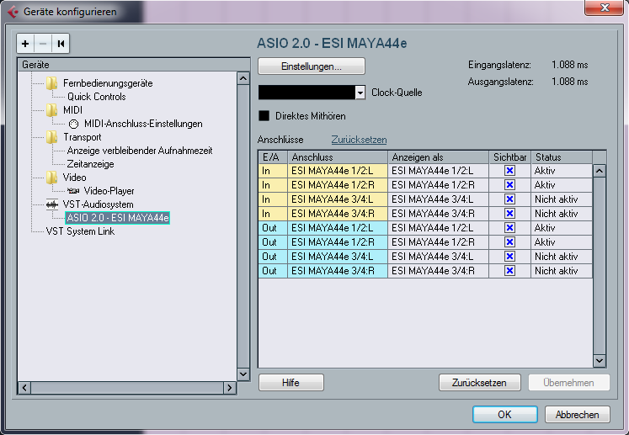Select Fernbedienungsgeräte in device tree
The width and height of the screenshot is (629, 435).
click(108, 83)
